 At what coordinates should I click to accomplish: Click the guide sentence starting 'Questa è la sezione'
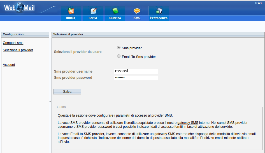click(115, 115)
